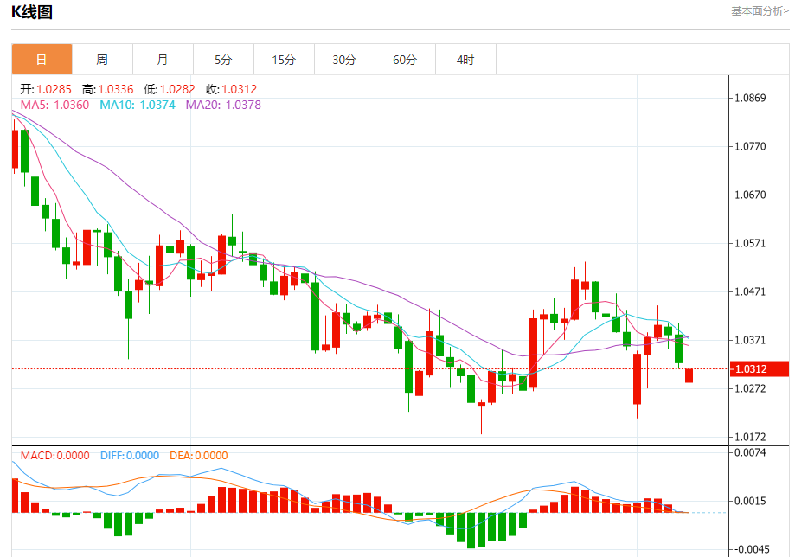
Task: Click the MACD:0.0000 indicator label
Action: pyautogui.click(x=54, y=456)
